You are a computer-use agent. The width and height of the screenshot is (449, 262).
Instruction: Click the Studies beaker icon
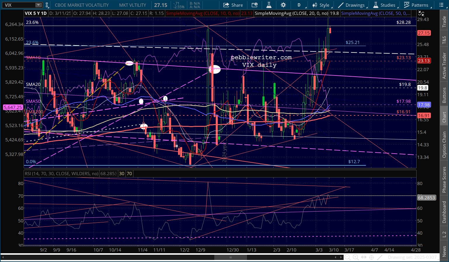(x=376, y=5)
